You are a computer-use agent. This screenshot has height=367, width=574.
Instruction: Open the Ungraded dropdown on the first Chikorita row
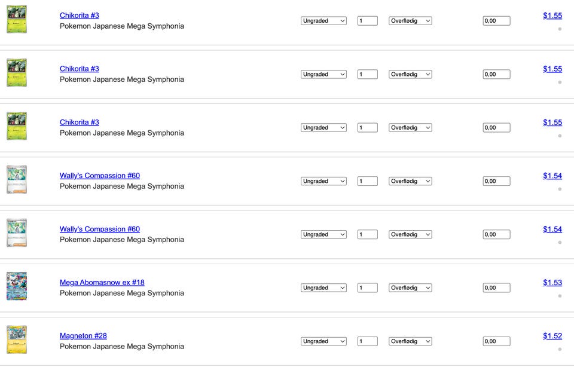(323, 21)
